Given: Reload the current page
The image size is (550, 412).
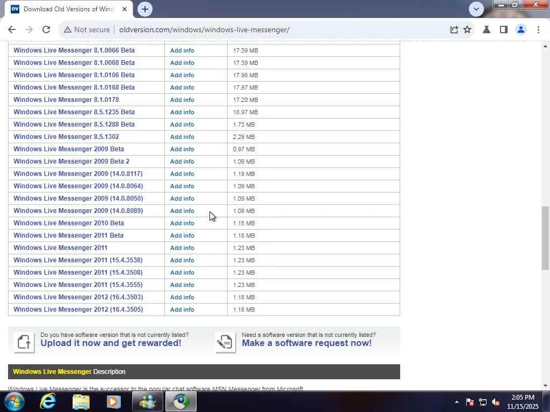Looking at the screenshot, I should tap(46, 30).
